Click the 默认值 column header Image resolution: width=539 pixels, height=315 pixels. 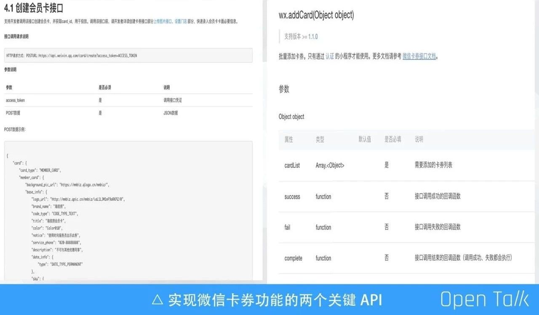point(365,139)
